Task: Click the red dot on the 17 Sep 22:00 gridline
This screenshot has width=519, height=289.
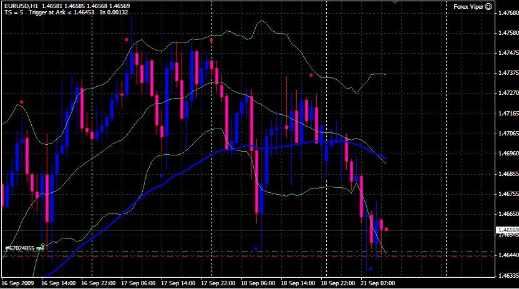Action: pos(211,41)
